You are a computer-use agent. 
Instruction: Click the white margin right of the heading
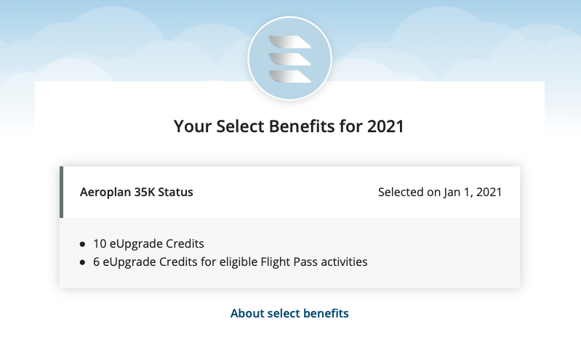click(480, 126)
